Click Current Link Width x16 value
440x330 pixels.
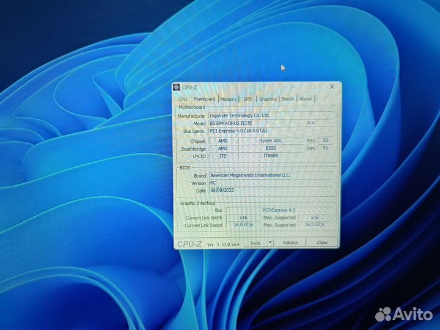(243, 218)
